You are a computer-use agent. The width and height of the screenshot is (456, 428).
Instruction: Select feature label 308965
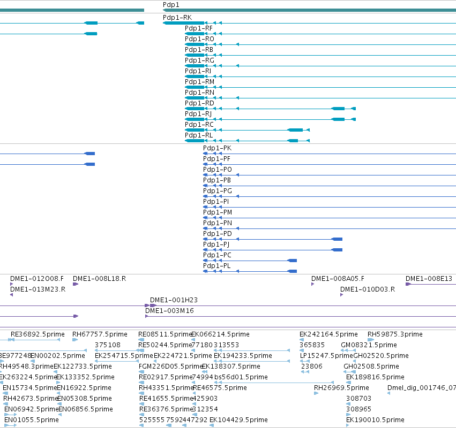[x=358, y=409]
